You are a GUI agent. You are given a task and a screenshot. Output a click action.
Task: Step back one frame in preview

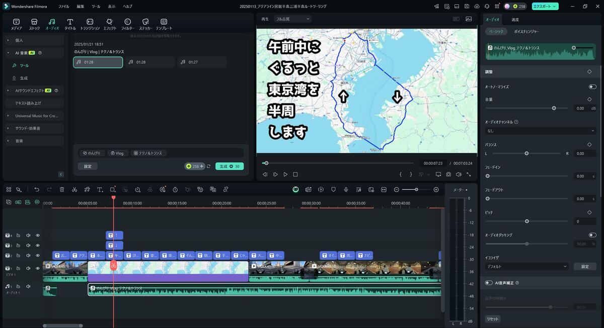click(265, 174)
